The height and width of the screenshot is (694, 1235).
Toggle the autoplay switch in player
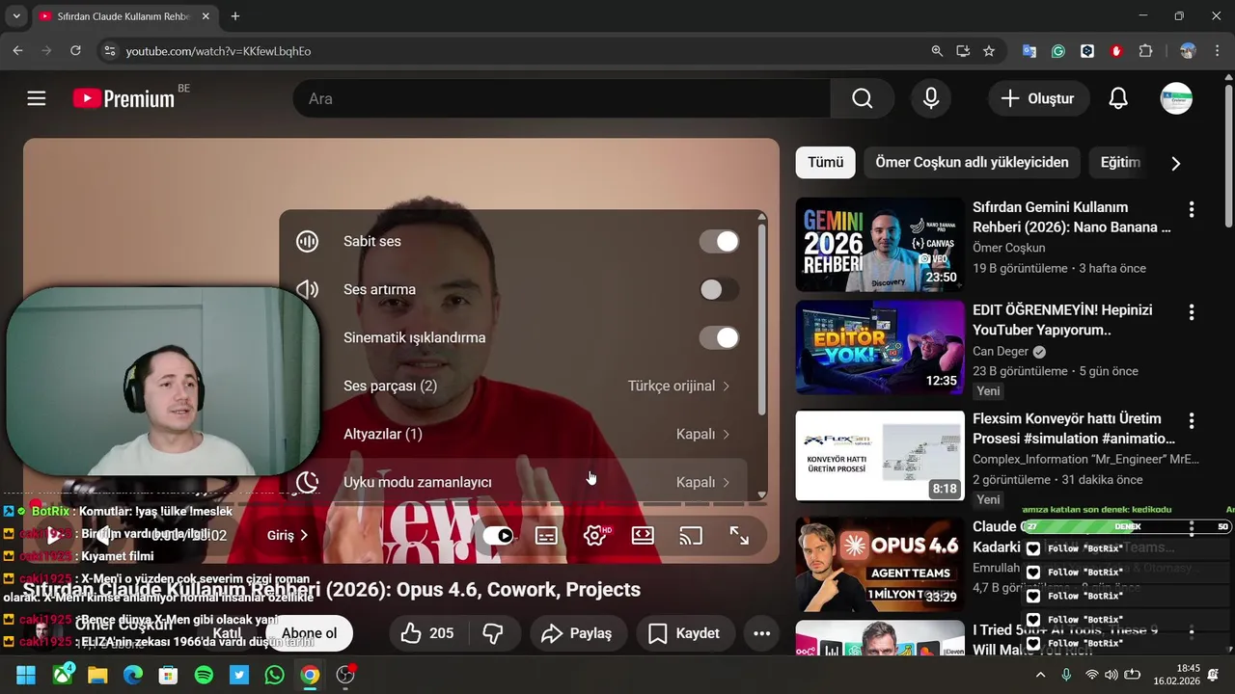[x=498, y=536]
